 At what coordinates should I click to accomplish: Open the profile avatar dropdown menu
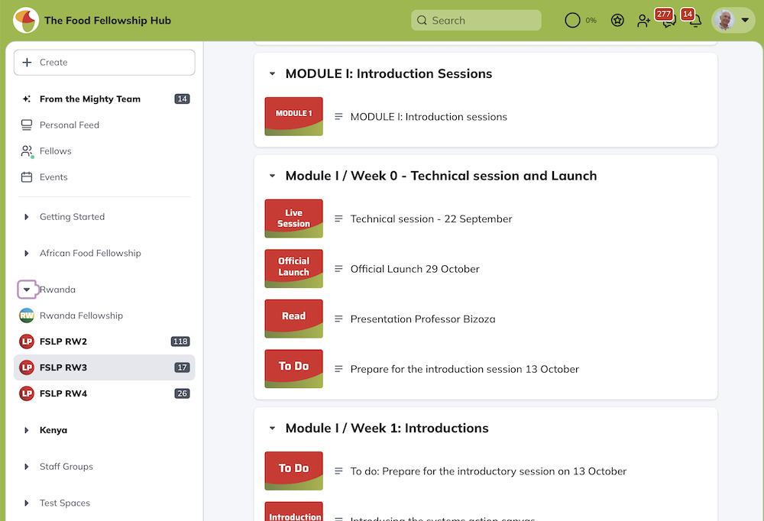[x=733, y=21]
